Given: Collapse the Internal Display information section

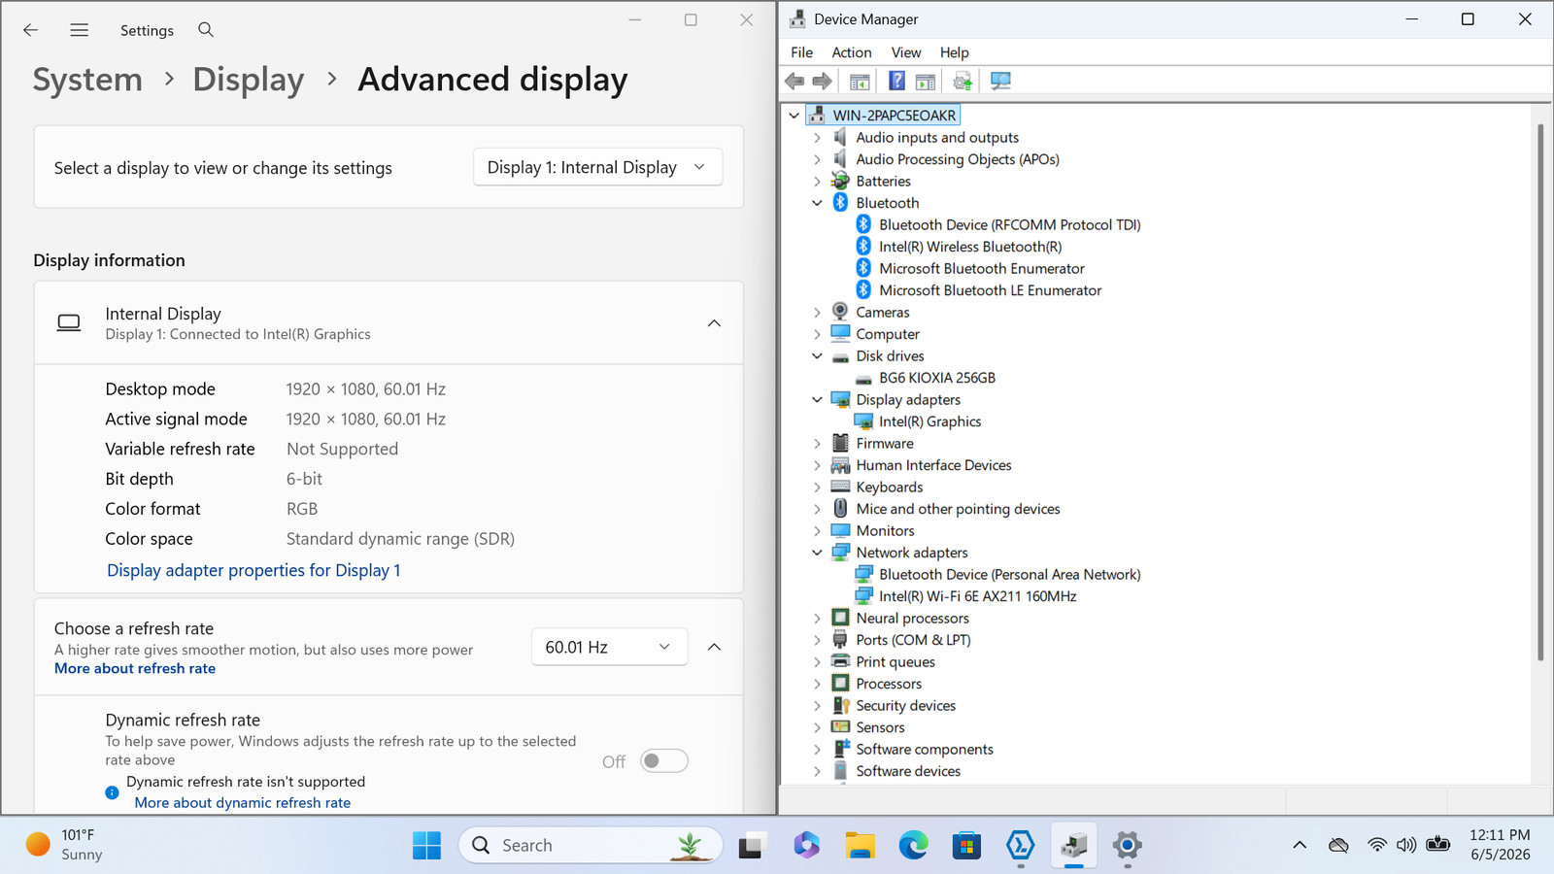Looking at the screenshot, I should pyautogui.click(x=714, y=323).
